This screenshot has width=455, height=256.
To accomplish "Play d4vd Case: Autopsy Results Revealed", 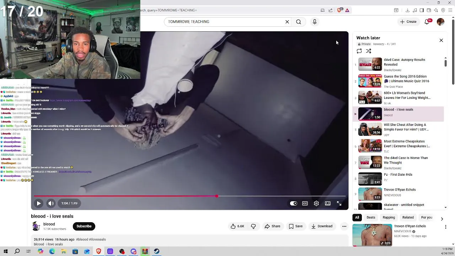I will pos(398,64).
